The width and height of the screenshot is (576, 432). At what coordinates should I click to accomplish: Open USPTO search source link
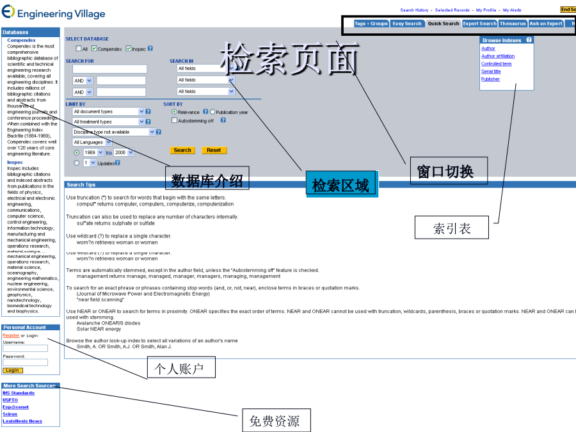pos(10,400)
